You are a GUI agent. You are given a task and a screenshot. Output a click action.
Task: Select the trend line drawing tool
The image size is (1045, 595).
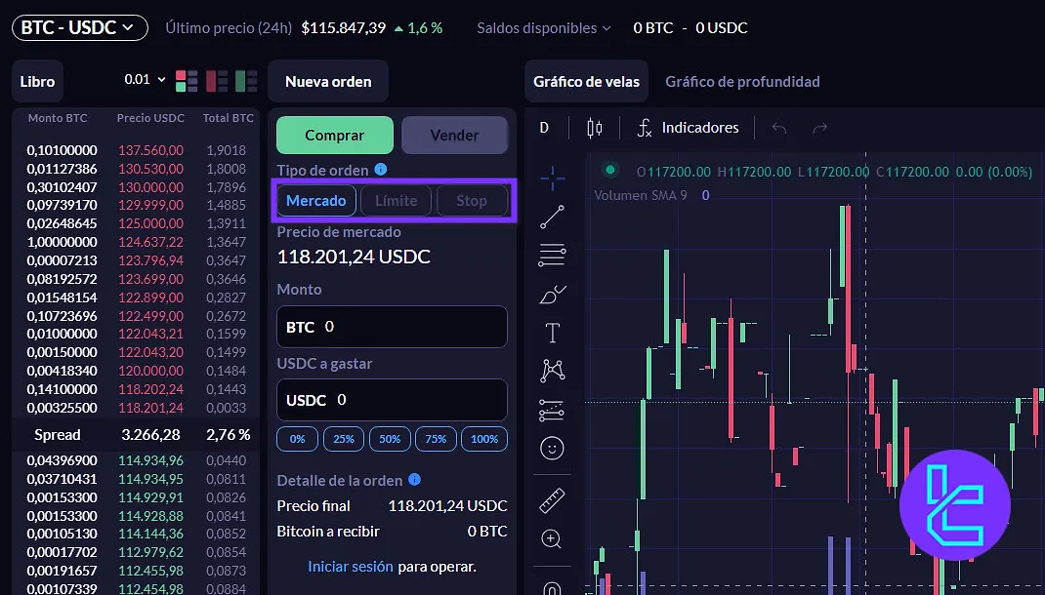(552, 216)
